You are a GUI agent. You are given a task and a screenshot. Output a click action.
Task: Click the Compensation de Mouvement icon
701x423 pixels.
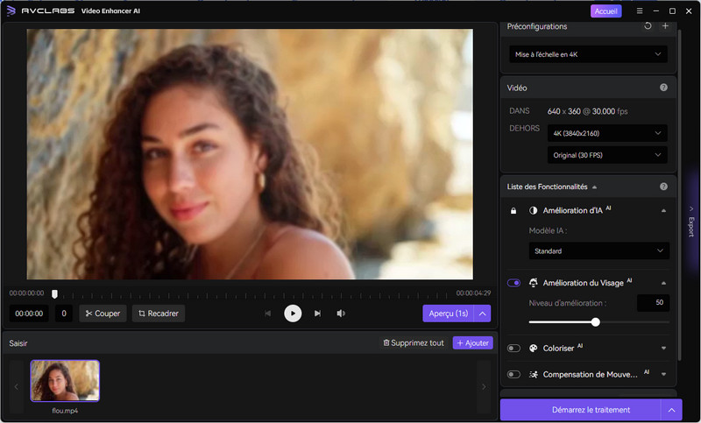coord(533,374)
